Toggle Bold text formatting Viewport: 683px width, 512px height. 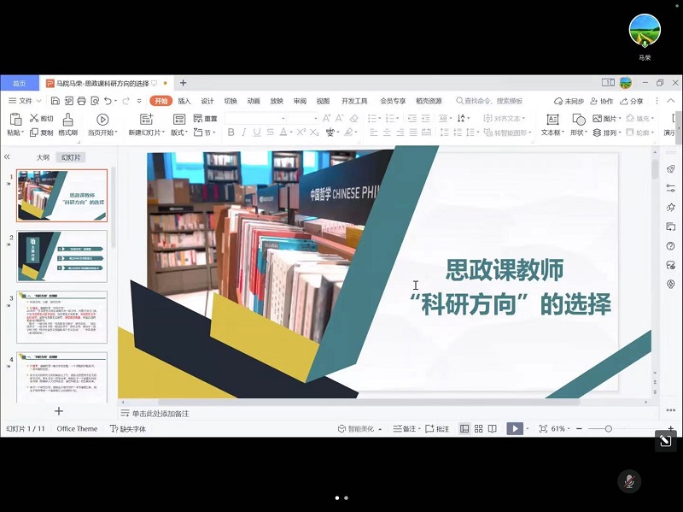(231, 132)
